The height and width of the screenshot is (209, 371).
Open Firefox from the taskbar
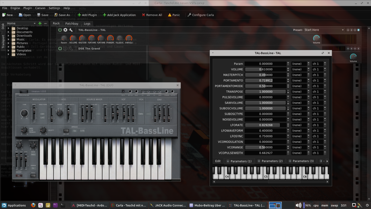(33, 205)
